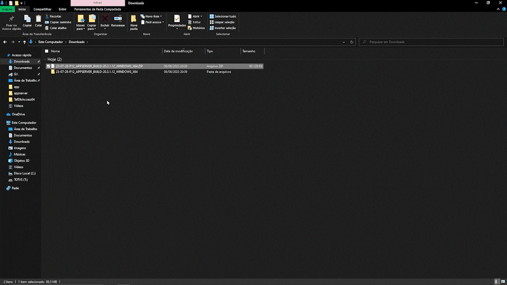507x285 pixels.
Task: Switch to details view icon in status bar
Action: (x=497, y=281)
